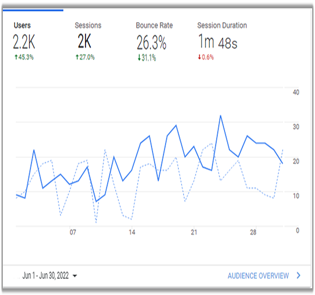Screen dimensions: 315x295
Task: Click the highest peak of the solid line
Action: pyautogui.click(x=220, y=116)
